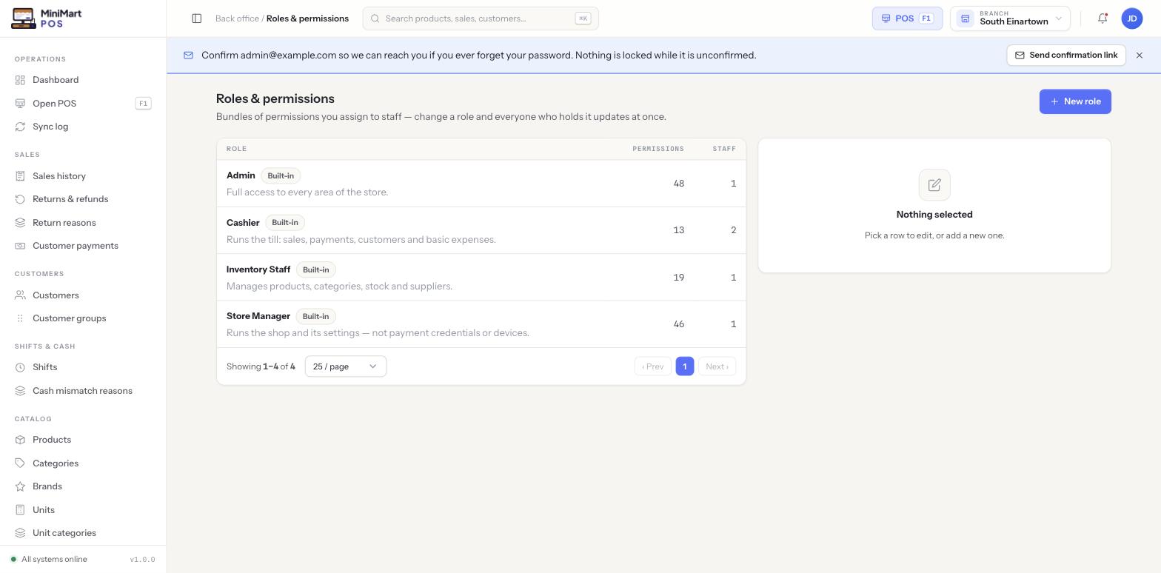Viewport: 1161px width, 573px height.
Task: Click the Showing 1–4 of 4 text
Action: (x=261, y=366)
